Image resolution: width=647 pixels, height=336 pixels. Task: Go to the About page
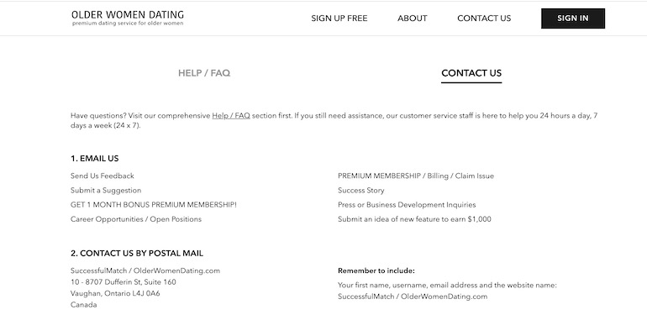(412, 18)
